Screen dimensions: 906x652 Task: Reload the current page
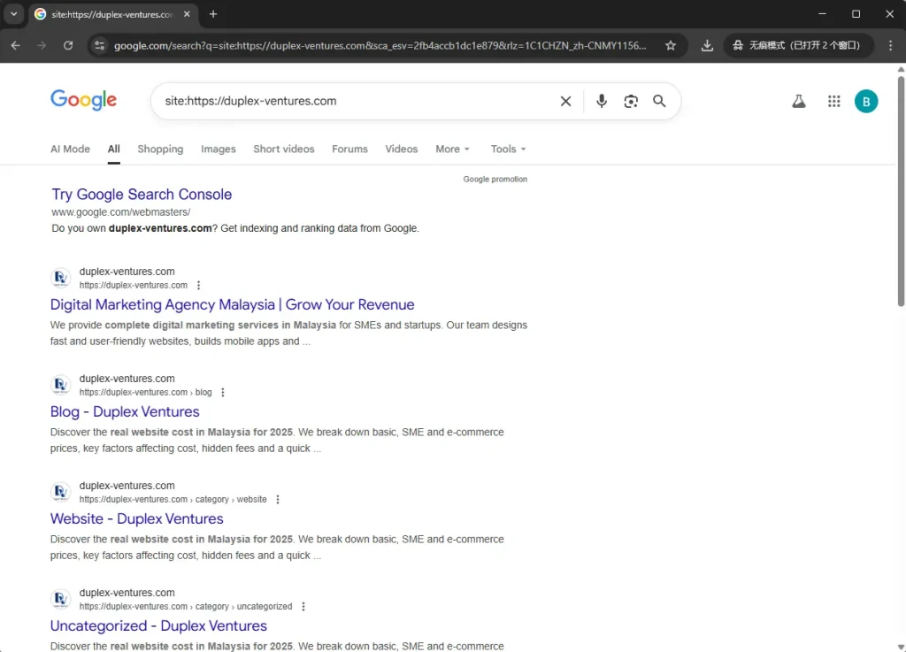tap(68, 44)
